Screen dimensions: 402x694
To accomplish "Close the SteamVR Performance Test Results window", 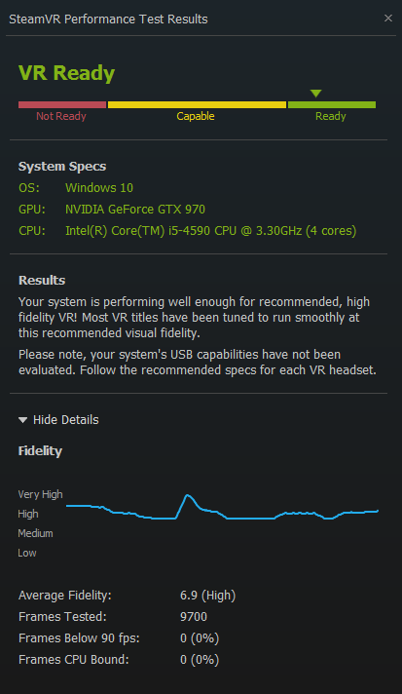I will point(387,19).
